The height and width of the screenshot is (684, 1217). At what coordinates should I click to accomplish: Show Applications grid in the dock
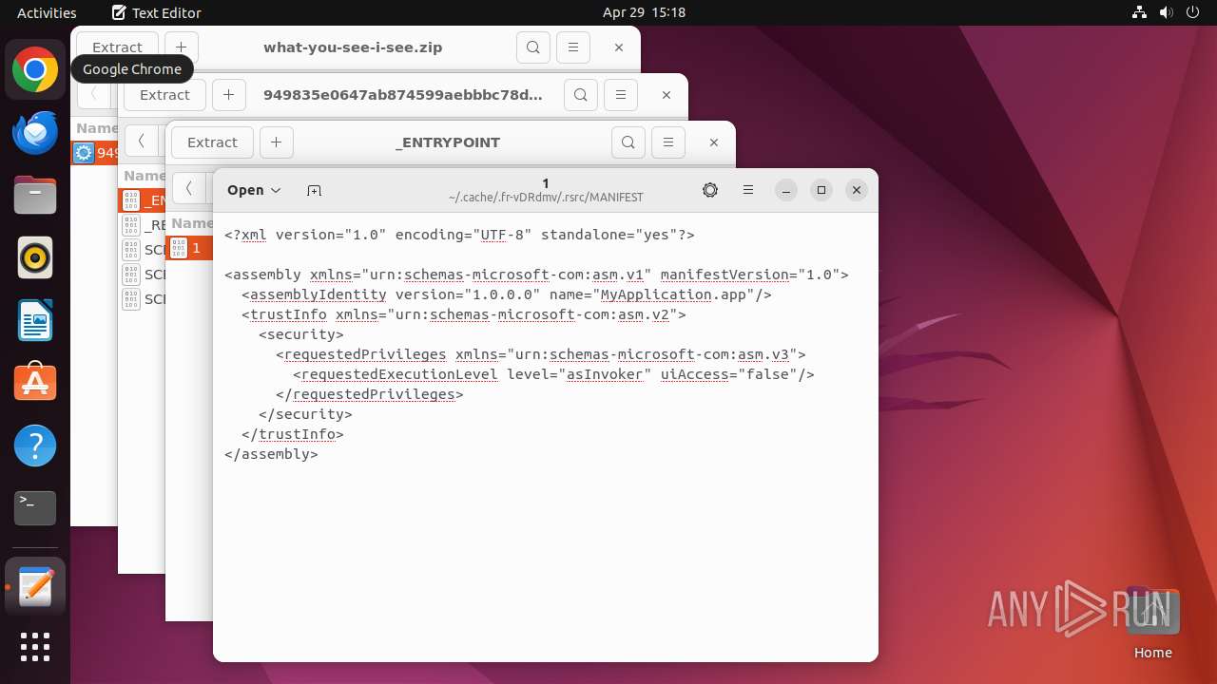coord(35,647)
